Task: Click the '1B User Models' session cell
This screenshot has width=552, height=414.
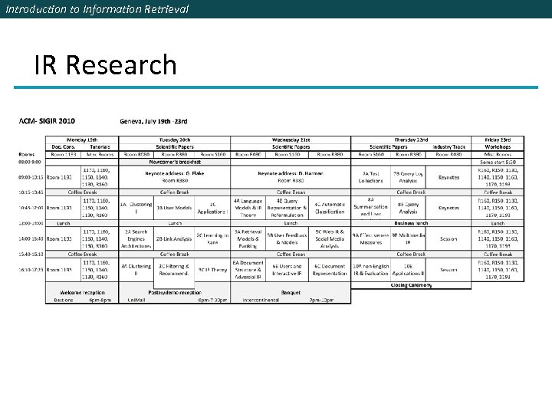Action: [x=174, y=208]
